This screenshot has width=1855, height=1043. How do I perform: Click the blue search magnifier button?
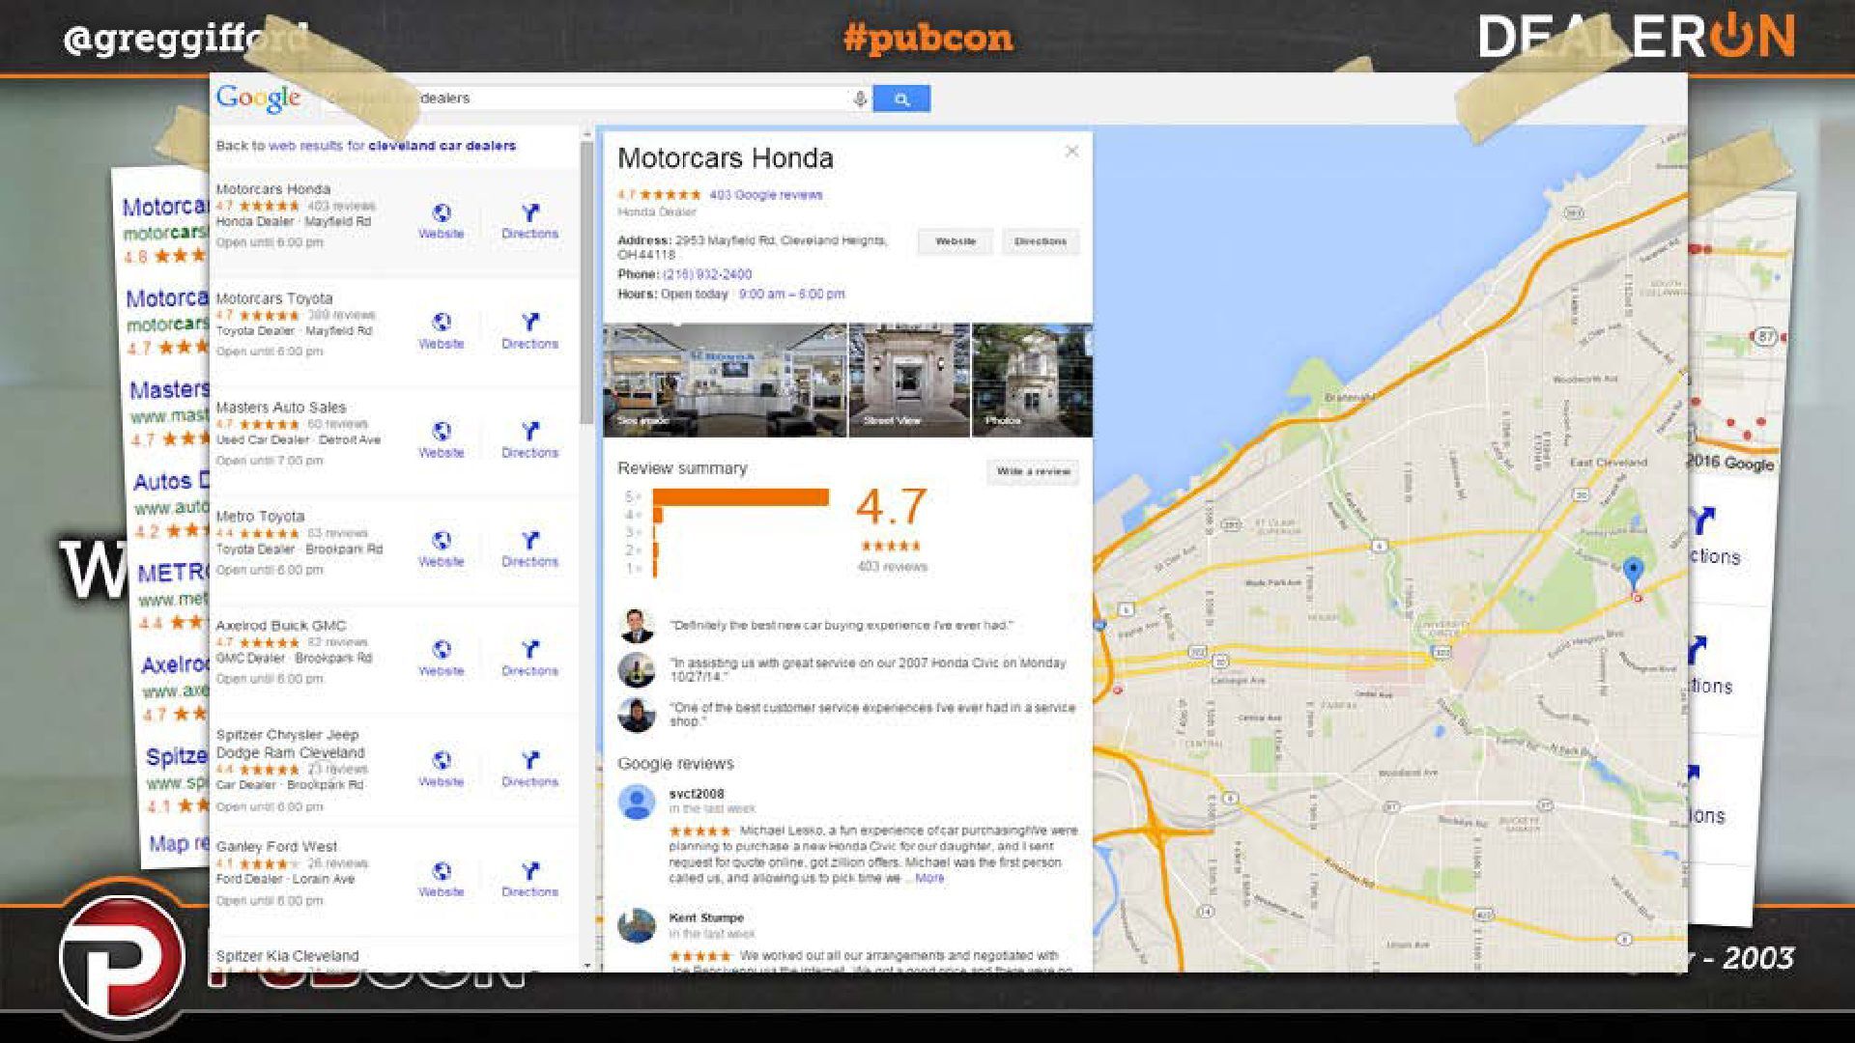[x=901, y=99]
